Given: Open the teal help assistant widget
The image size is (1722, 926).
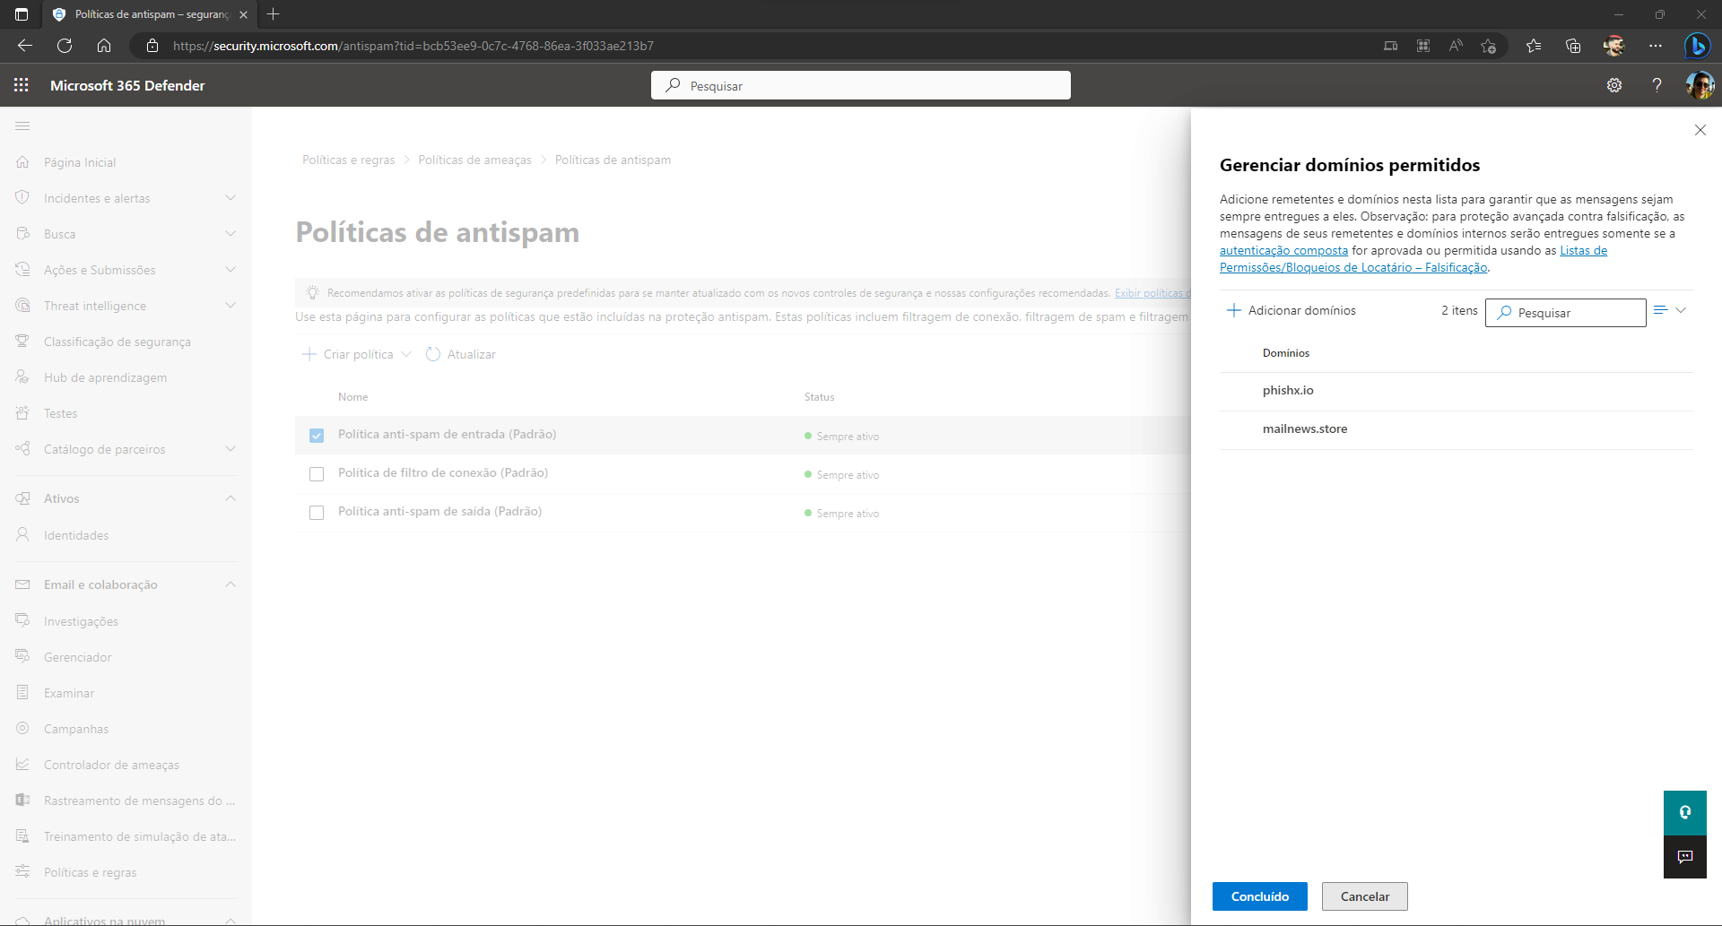Looking at the screenshot, I should pos(1685,812).
